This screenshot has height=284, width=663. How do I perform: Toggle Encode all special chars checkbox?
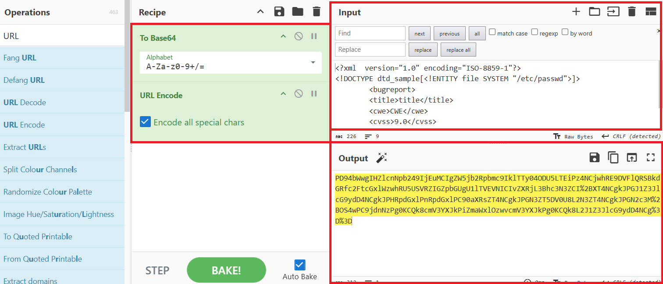[145, 122]
